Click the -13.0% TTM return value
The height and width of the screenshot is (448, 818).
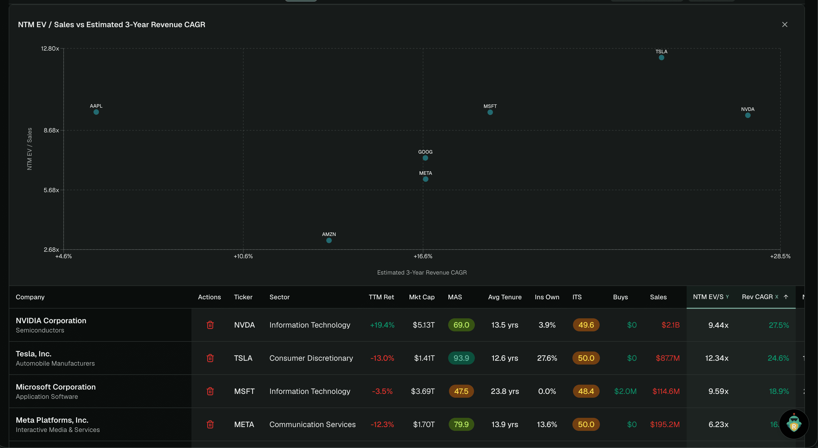click(382, 358)
